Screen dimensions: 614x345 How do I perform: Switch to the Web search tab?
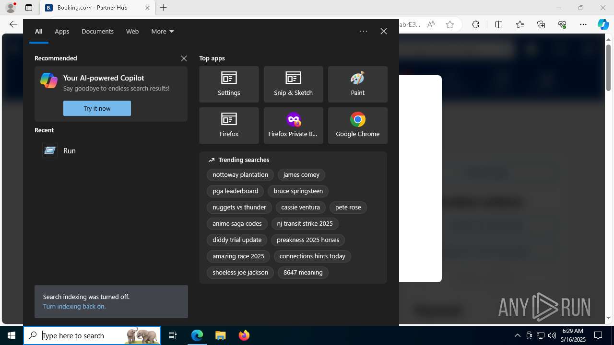click(132, 31)
